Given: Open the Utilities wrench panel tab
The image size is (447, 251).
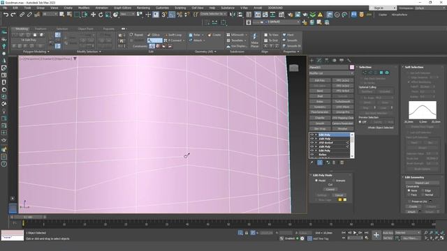Looking at the screenshot, I should [349, 61].
